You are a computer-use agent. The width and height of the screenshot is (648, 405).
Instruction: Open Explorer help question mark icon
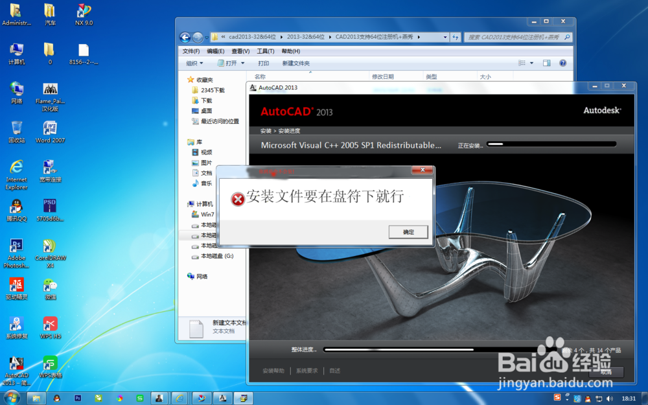point(562,63)
